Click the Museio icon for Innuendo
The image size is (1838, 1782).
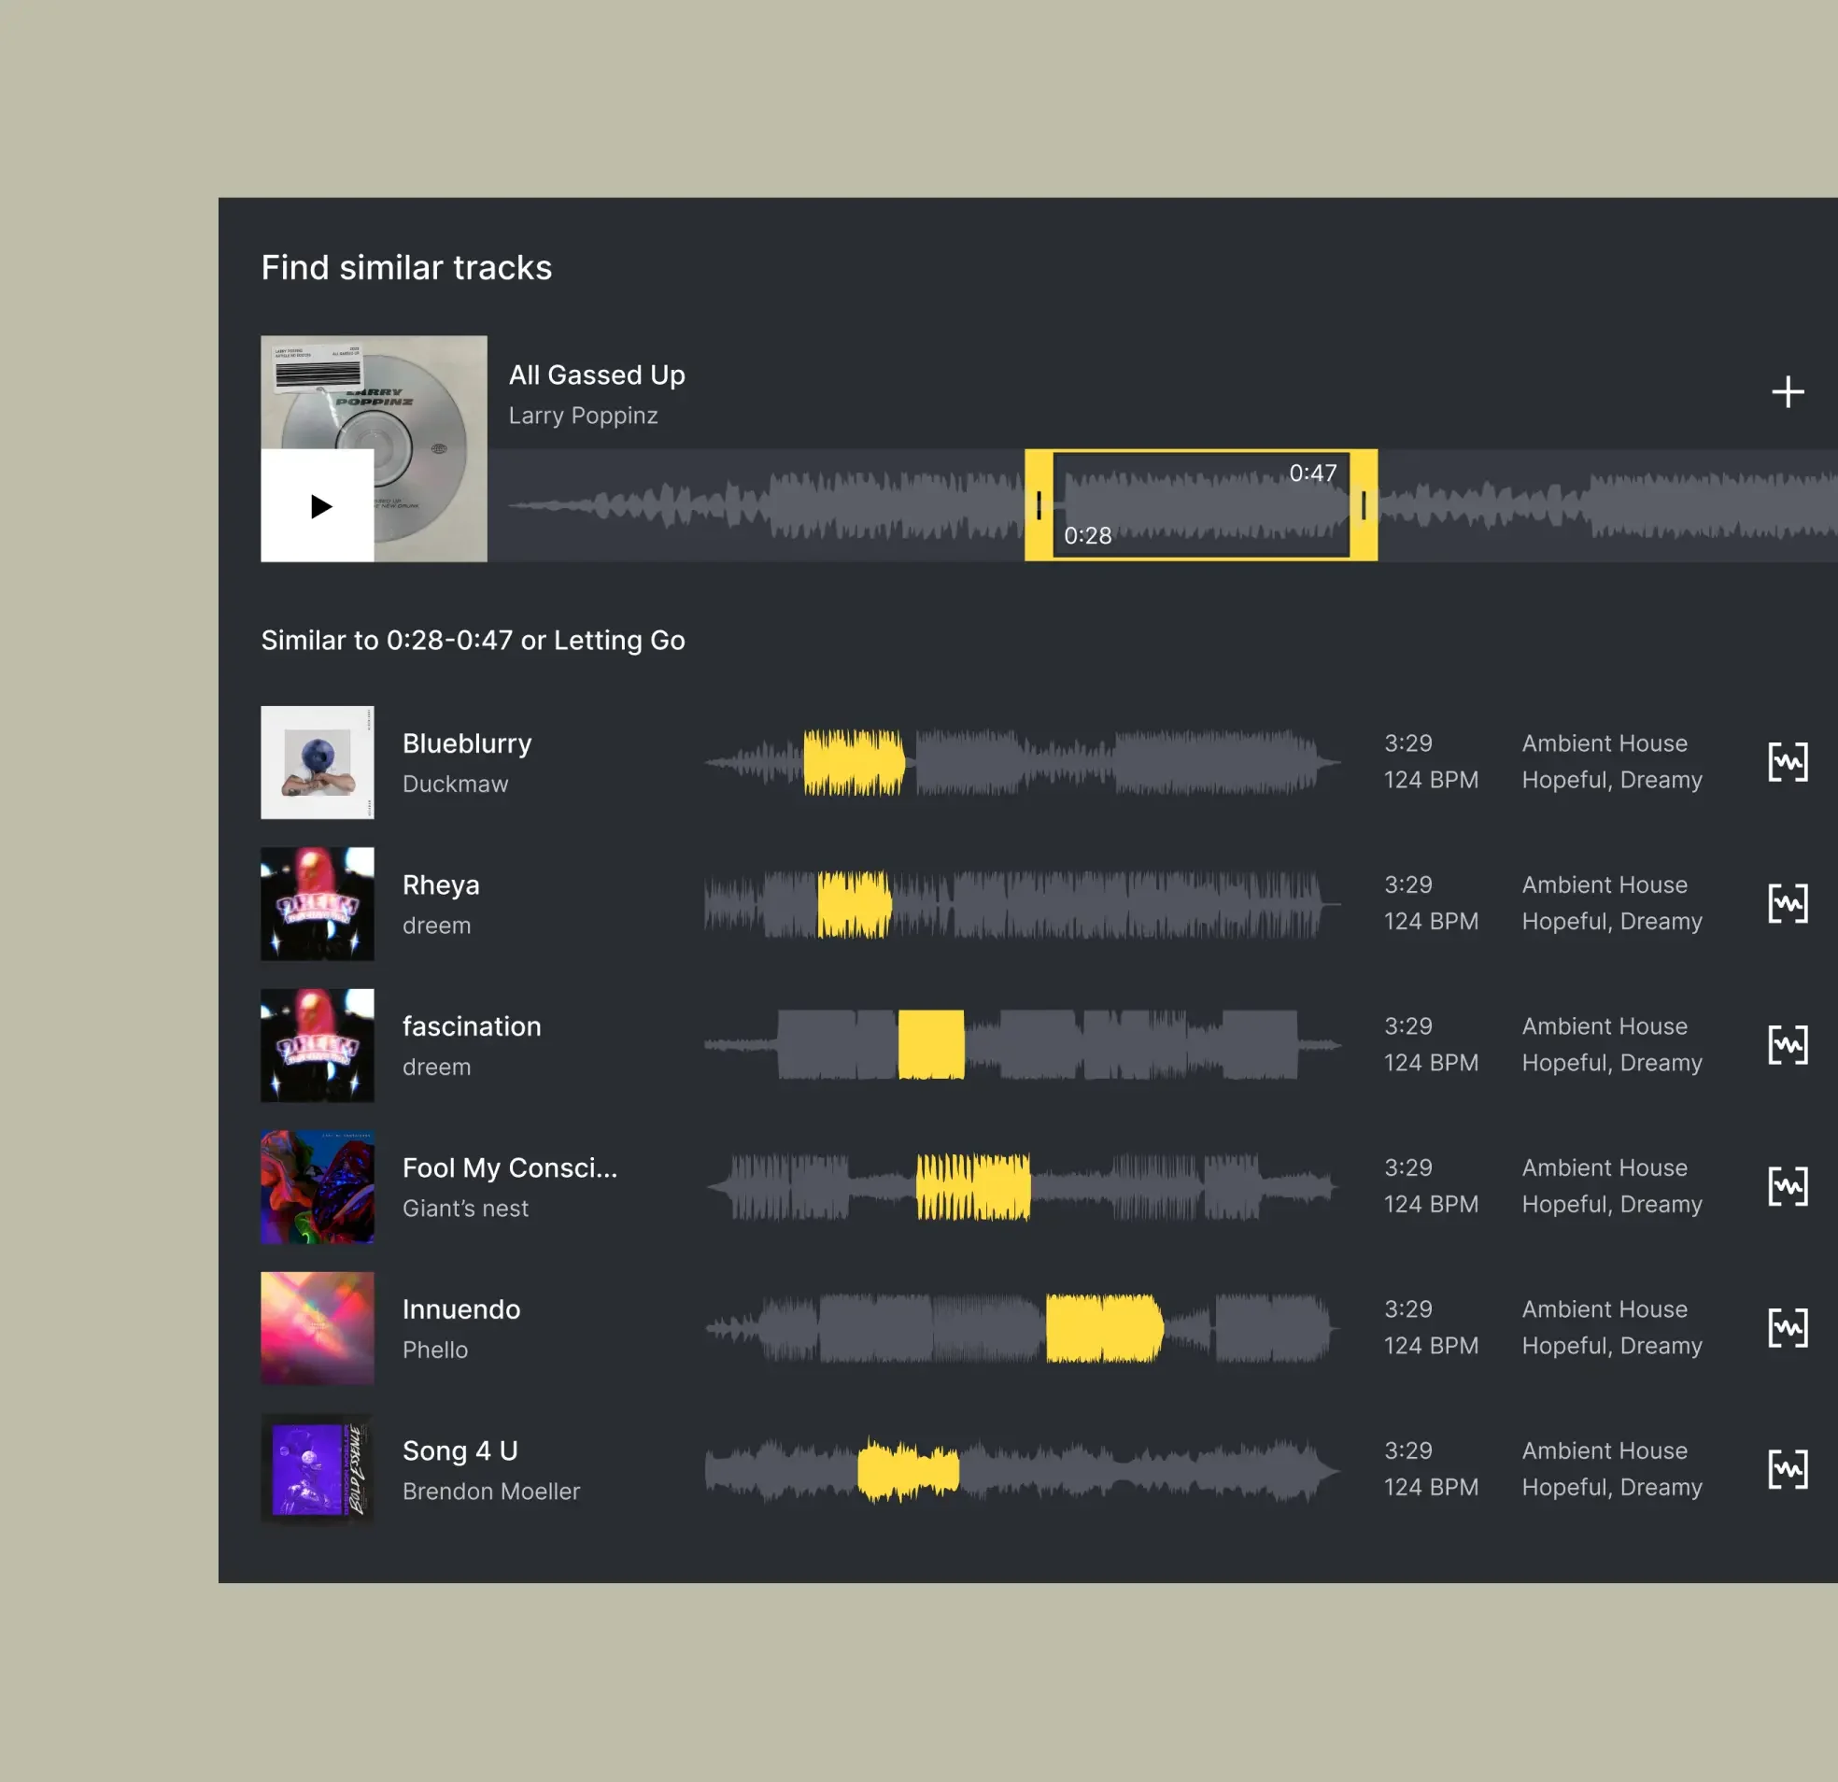coord(1786,1326)
